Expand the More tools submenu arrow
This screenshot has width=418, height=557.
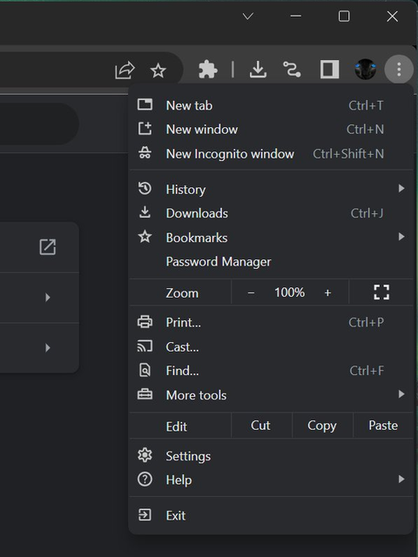coord(401,394)
